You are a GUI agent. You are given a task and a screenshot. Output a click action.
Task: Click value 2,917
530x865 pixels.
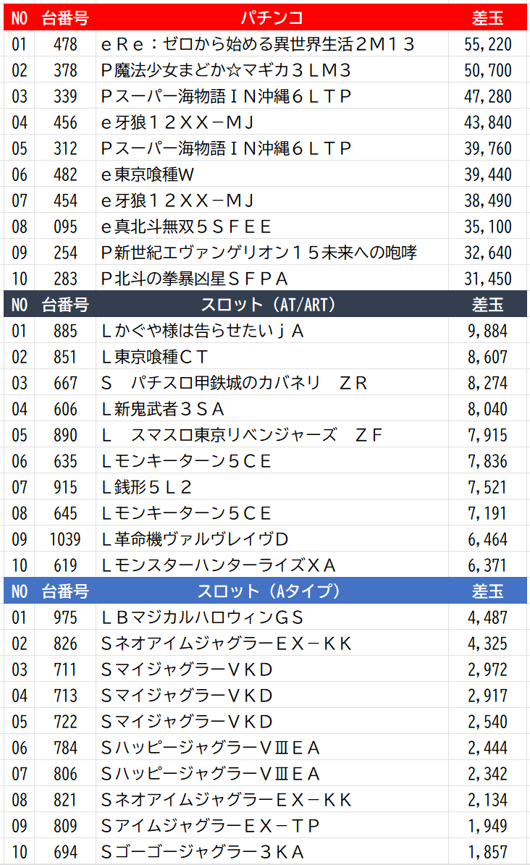[x=487, y=696]
